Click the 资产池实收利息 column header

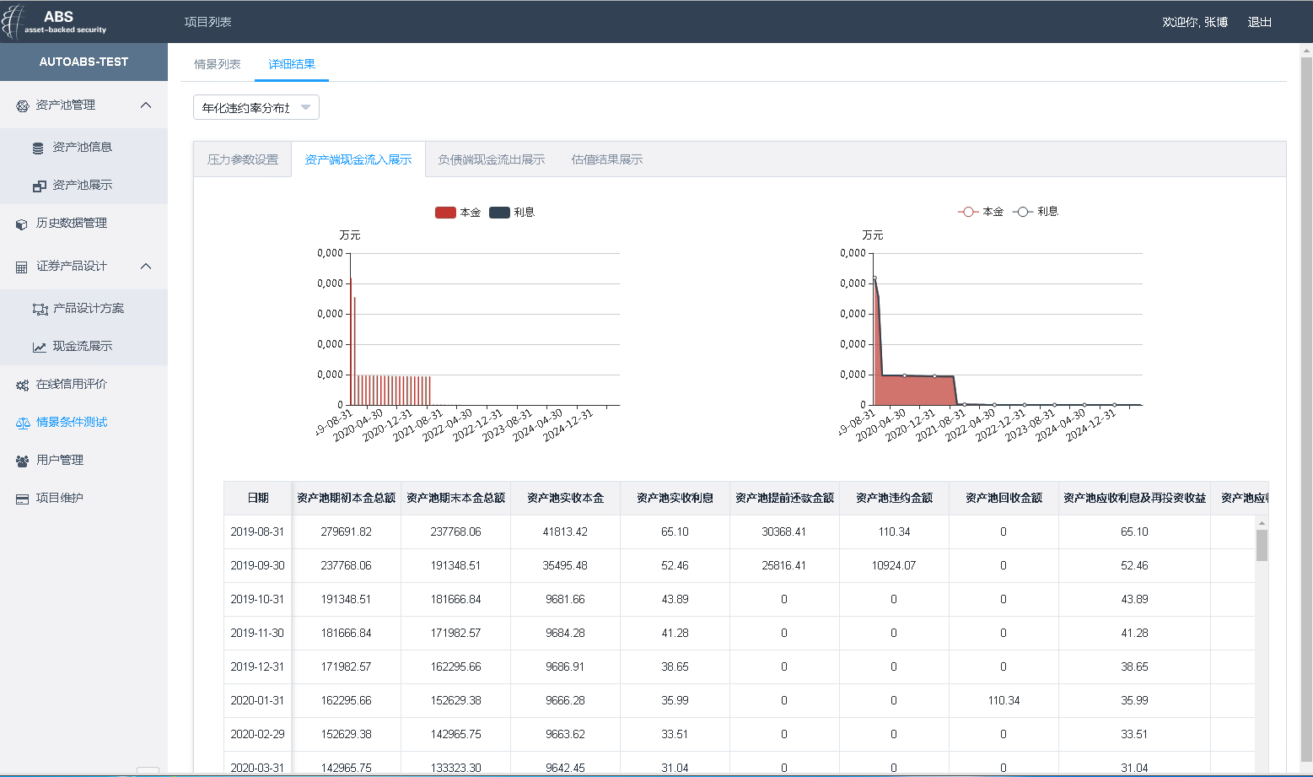pos(675,499)
